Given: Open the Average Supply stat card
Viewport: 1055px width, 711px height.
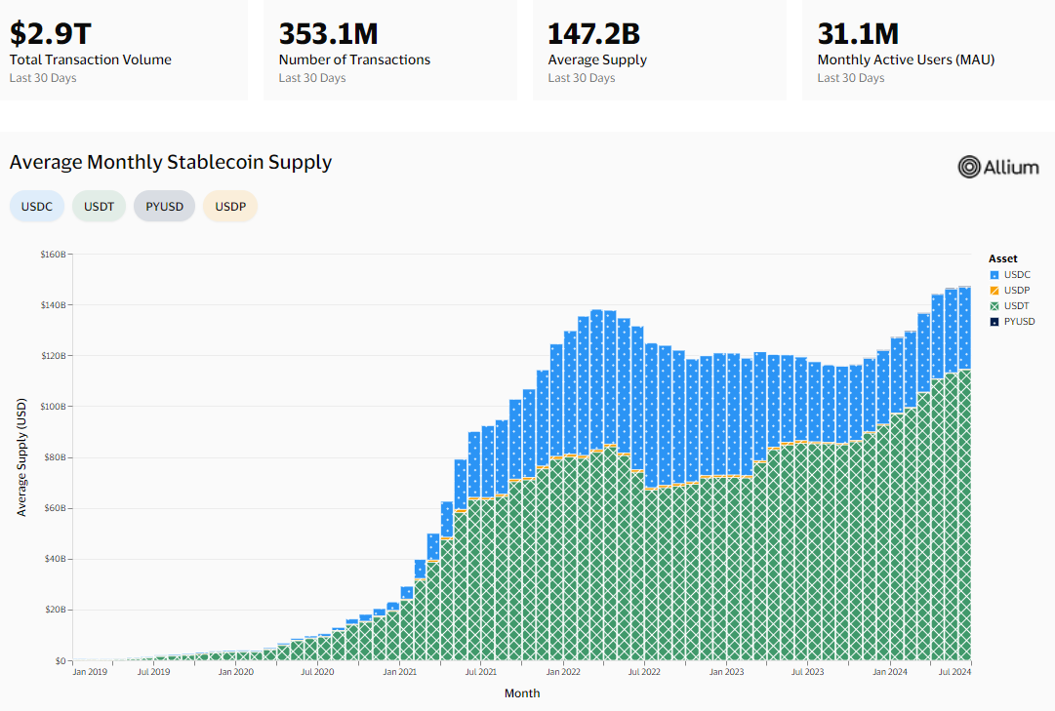Looking at the screenshot, I should point(659,49).
